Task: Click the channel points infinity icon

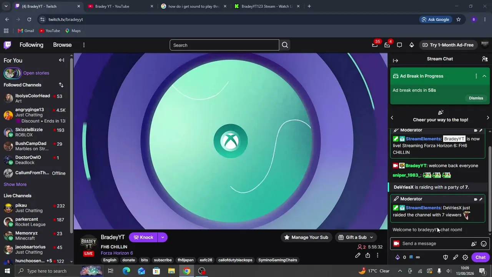Action: (x=418, y=257)
